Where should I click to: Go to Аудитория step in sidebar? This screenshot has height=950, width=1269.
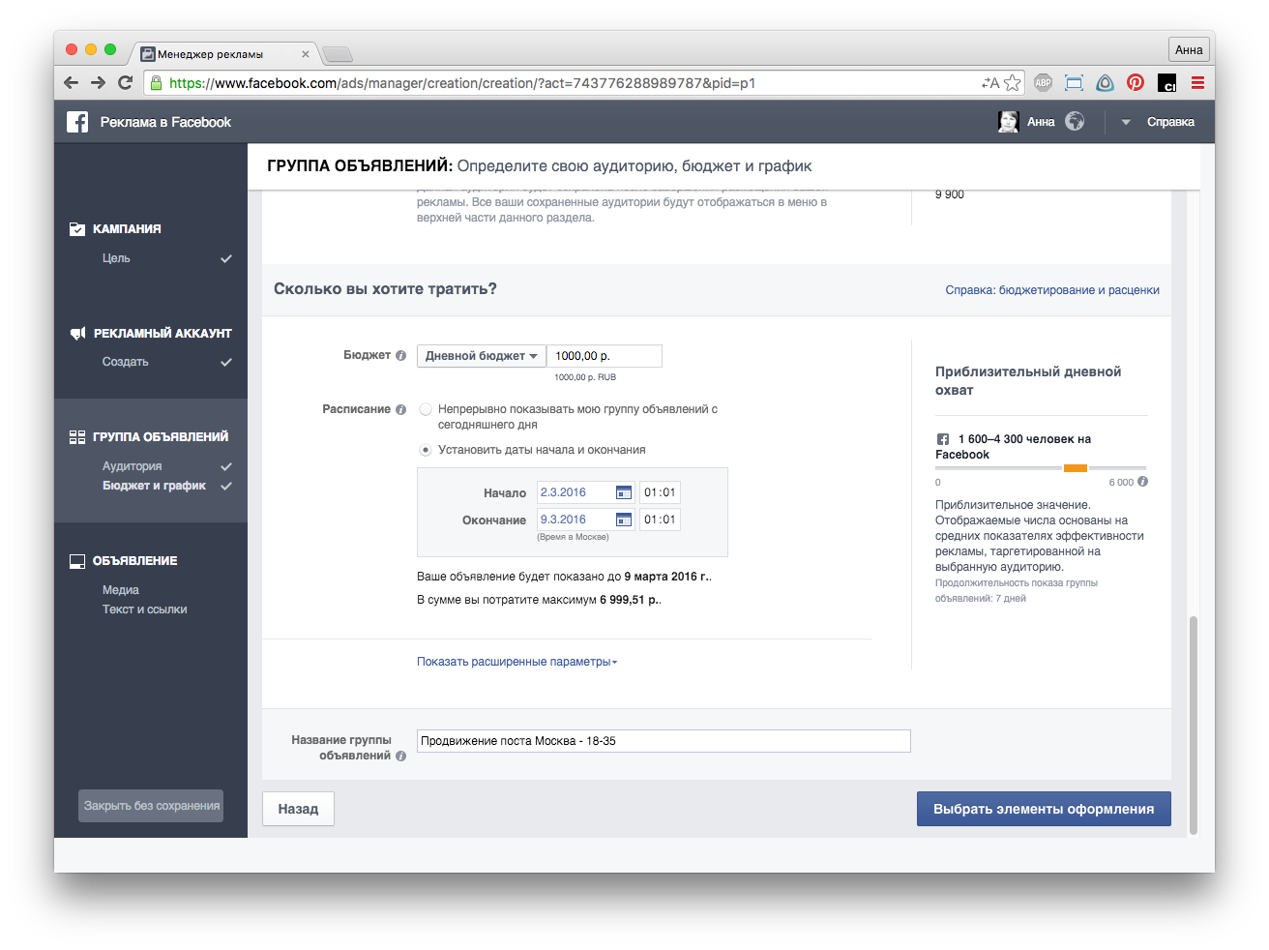point(133,466)
